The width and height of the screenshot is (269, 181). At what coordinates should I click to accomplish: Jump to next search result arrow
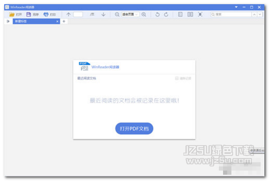[x=260, y=14]
